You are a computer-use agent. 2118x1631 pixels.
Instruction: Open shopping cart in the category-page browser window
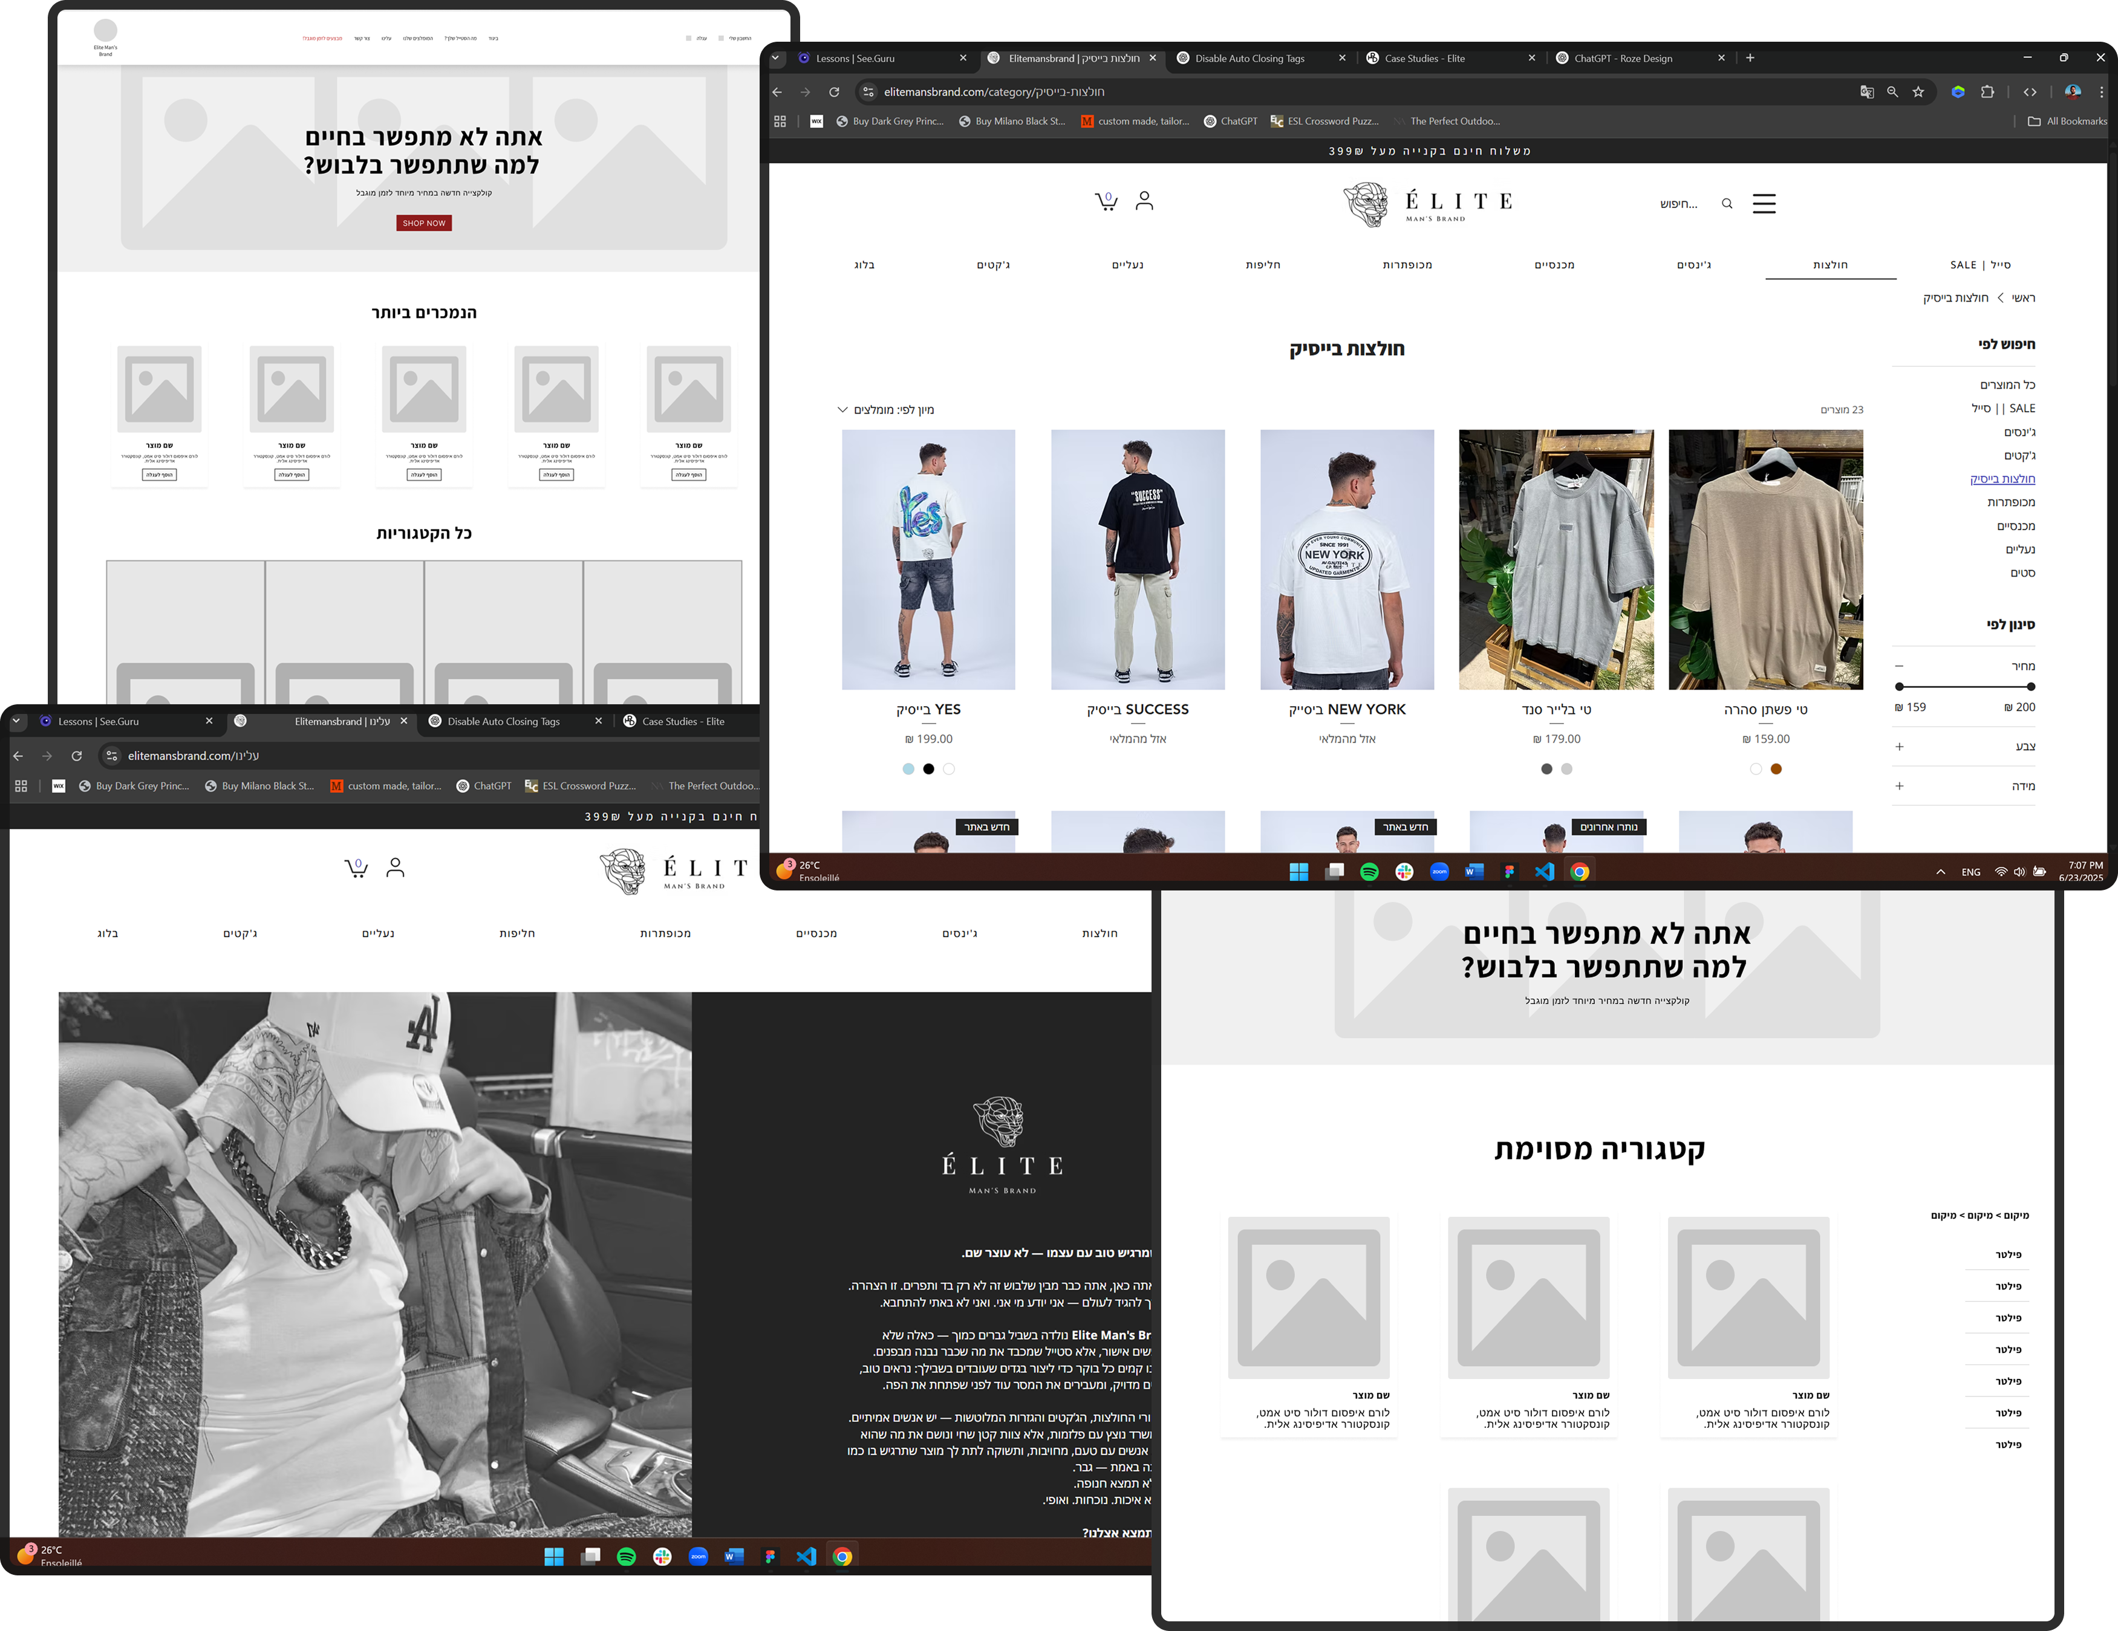point(1106,201)
